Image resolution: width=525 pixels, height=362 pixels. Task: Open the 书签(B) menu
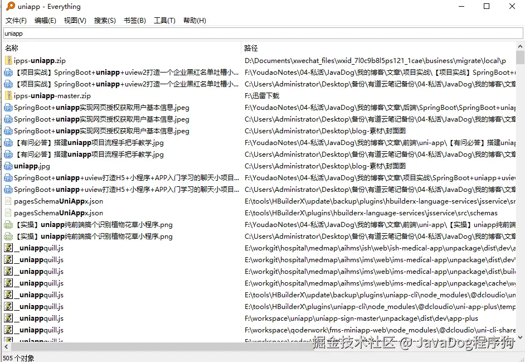[x=135, y=21]
